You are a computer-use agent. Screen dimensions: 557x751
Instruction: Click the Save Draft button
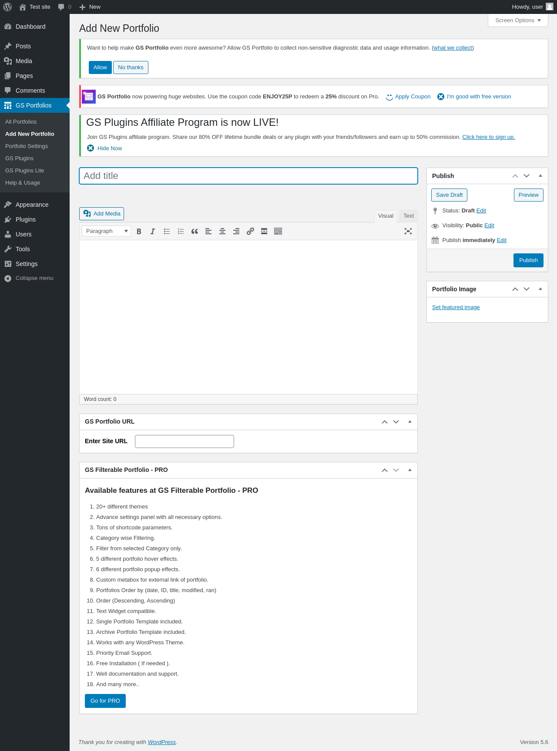pos(449,195)
